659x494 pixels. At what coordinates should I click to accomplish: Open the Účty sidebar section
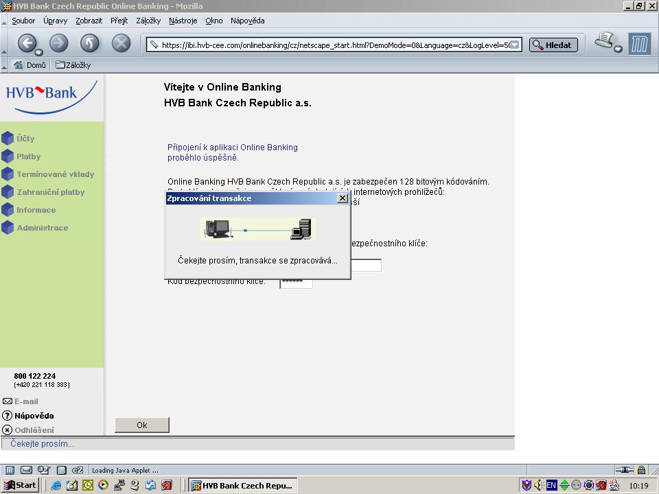point(18,138)
